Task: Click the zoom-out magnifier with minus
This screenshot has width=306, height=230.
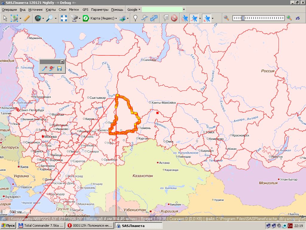Action: tap(227, 18)
